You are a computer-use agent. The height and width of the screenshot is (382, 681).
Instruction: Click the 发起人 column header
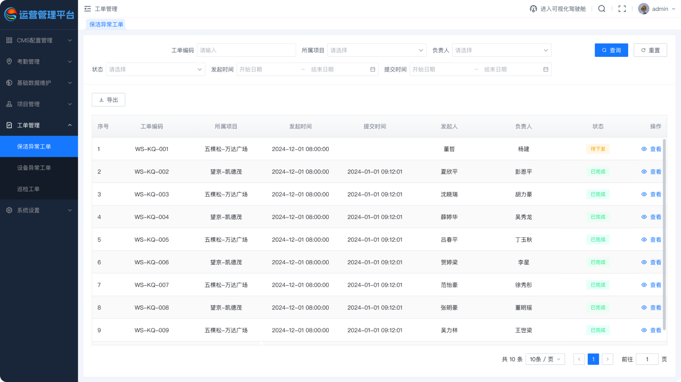pos(449,127)
